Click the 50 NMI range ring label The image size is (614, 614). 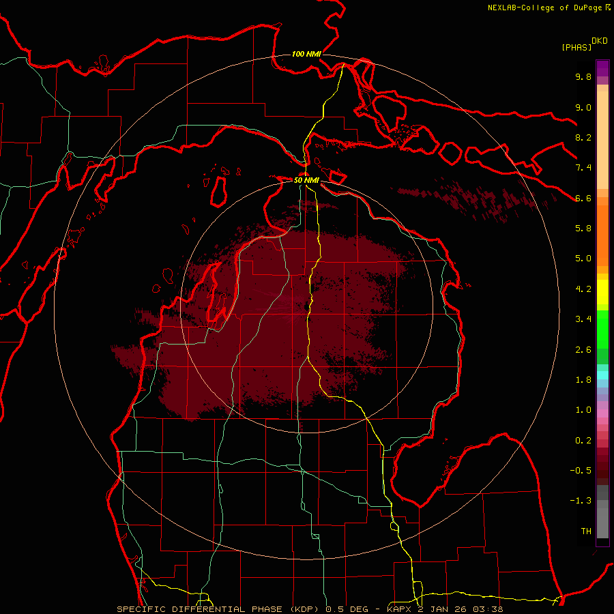click(306, 181)
